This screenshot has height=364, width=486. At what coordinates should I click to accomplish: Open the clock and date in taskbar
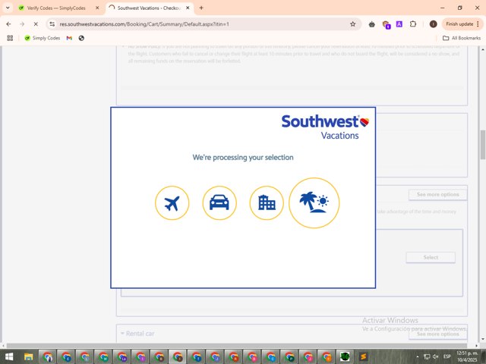467,357
